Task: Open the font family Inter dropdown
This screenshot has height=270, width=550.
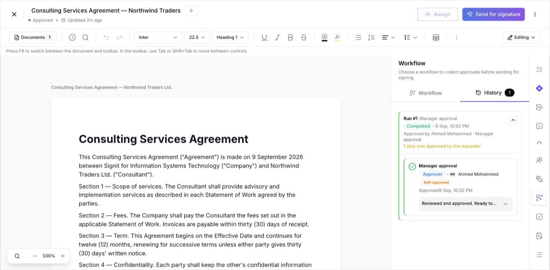Action: [x=158, y=38]
